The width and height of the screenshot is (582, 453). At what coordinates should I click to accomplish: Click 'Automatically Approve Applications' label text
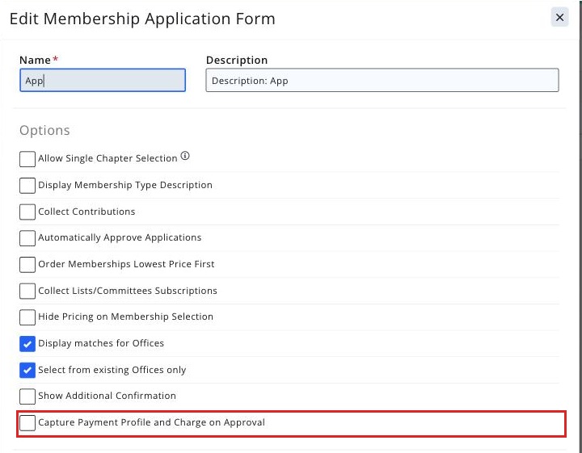coord(120,237)
